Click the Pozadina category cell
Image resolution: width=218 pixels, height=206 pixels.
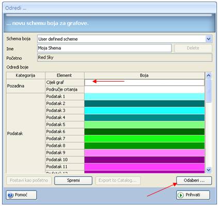click(25, 86)
